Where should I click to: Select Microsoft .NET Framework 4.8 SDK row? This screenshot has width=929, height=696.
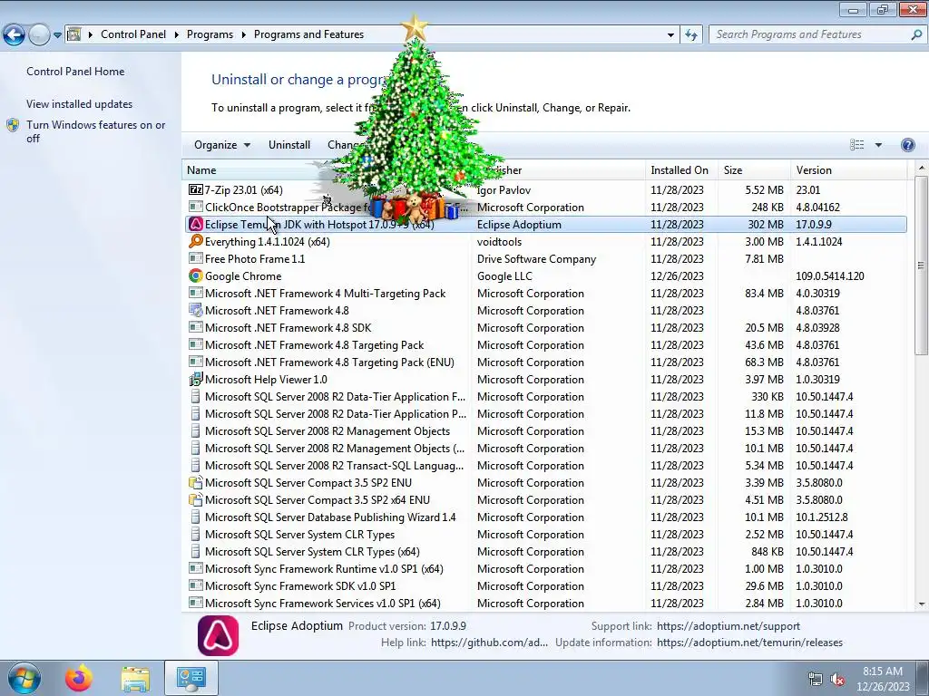pyautogui.click(x=544, y=328)
